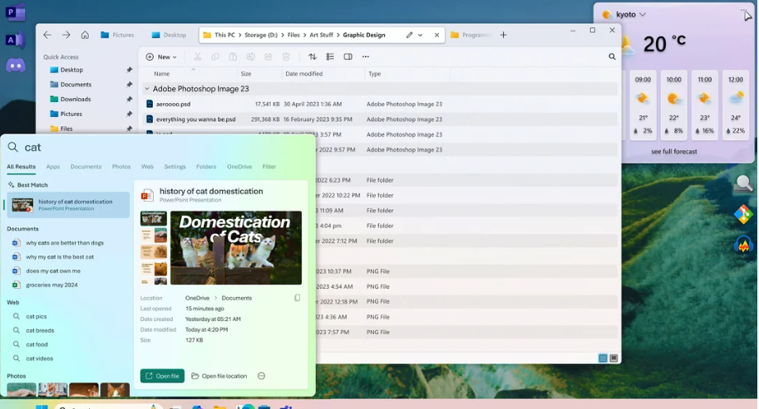This screenshot has height=409, width=759.
Task: Open groceries may 2024 spreadsheet result
Action: 52,285
